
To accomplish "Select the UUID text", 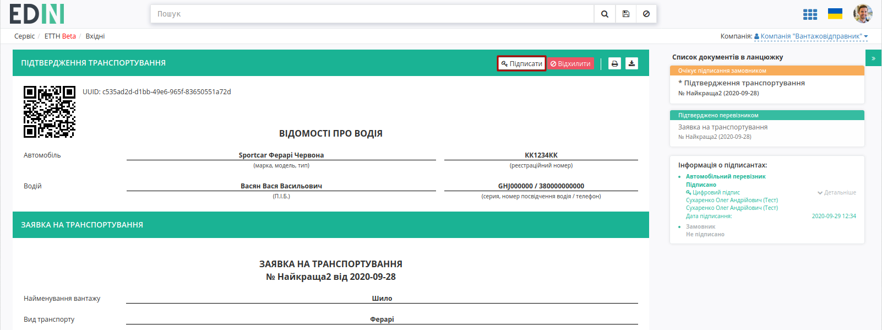I will coord(157,91).
